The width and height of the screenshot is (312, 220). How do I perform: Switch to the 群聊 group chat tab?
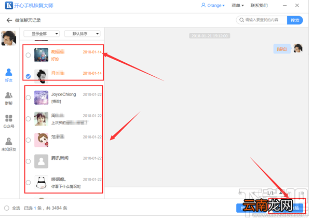pyautogui.click(x=8, y=98)
